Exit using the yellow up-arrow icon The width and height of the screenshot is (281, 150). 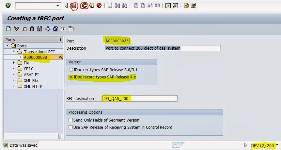click(x=92, y=6)
